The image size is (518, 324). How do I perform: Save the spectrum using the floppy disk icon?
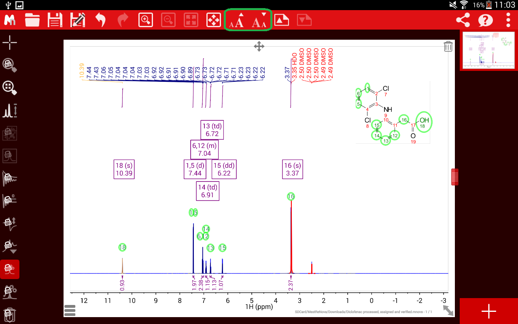tap(55, 20)
